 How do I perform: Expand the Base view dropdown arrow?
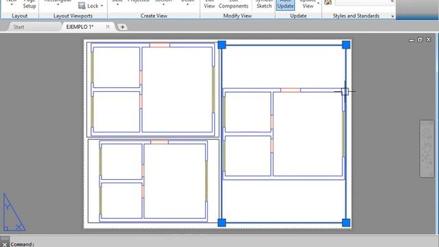coord(117,5)
